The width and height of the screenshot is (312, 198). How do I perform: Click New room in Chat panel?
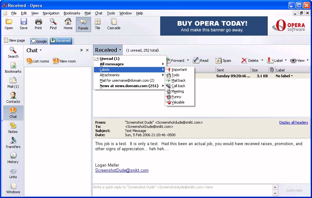(x=64, y=61)
